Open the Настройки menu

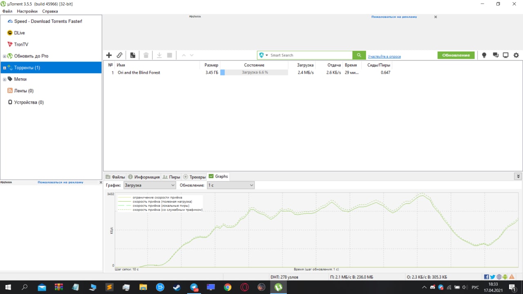(27, 11)
